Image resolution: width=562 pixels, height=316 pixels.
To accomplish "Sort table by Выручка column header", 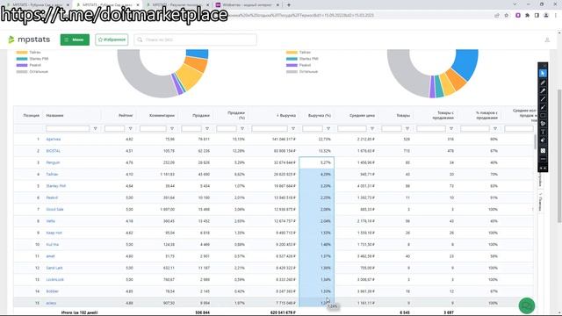I will pos(287,115).
